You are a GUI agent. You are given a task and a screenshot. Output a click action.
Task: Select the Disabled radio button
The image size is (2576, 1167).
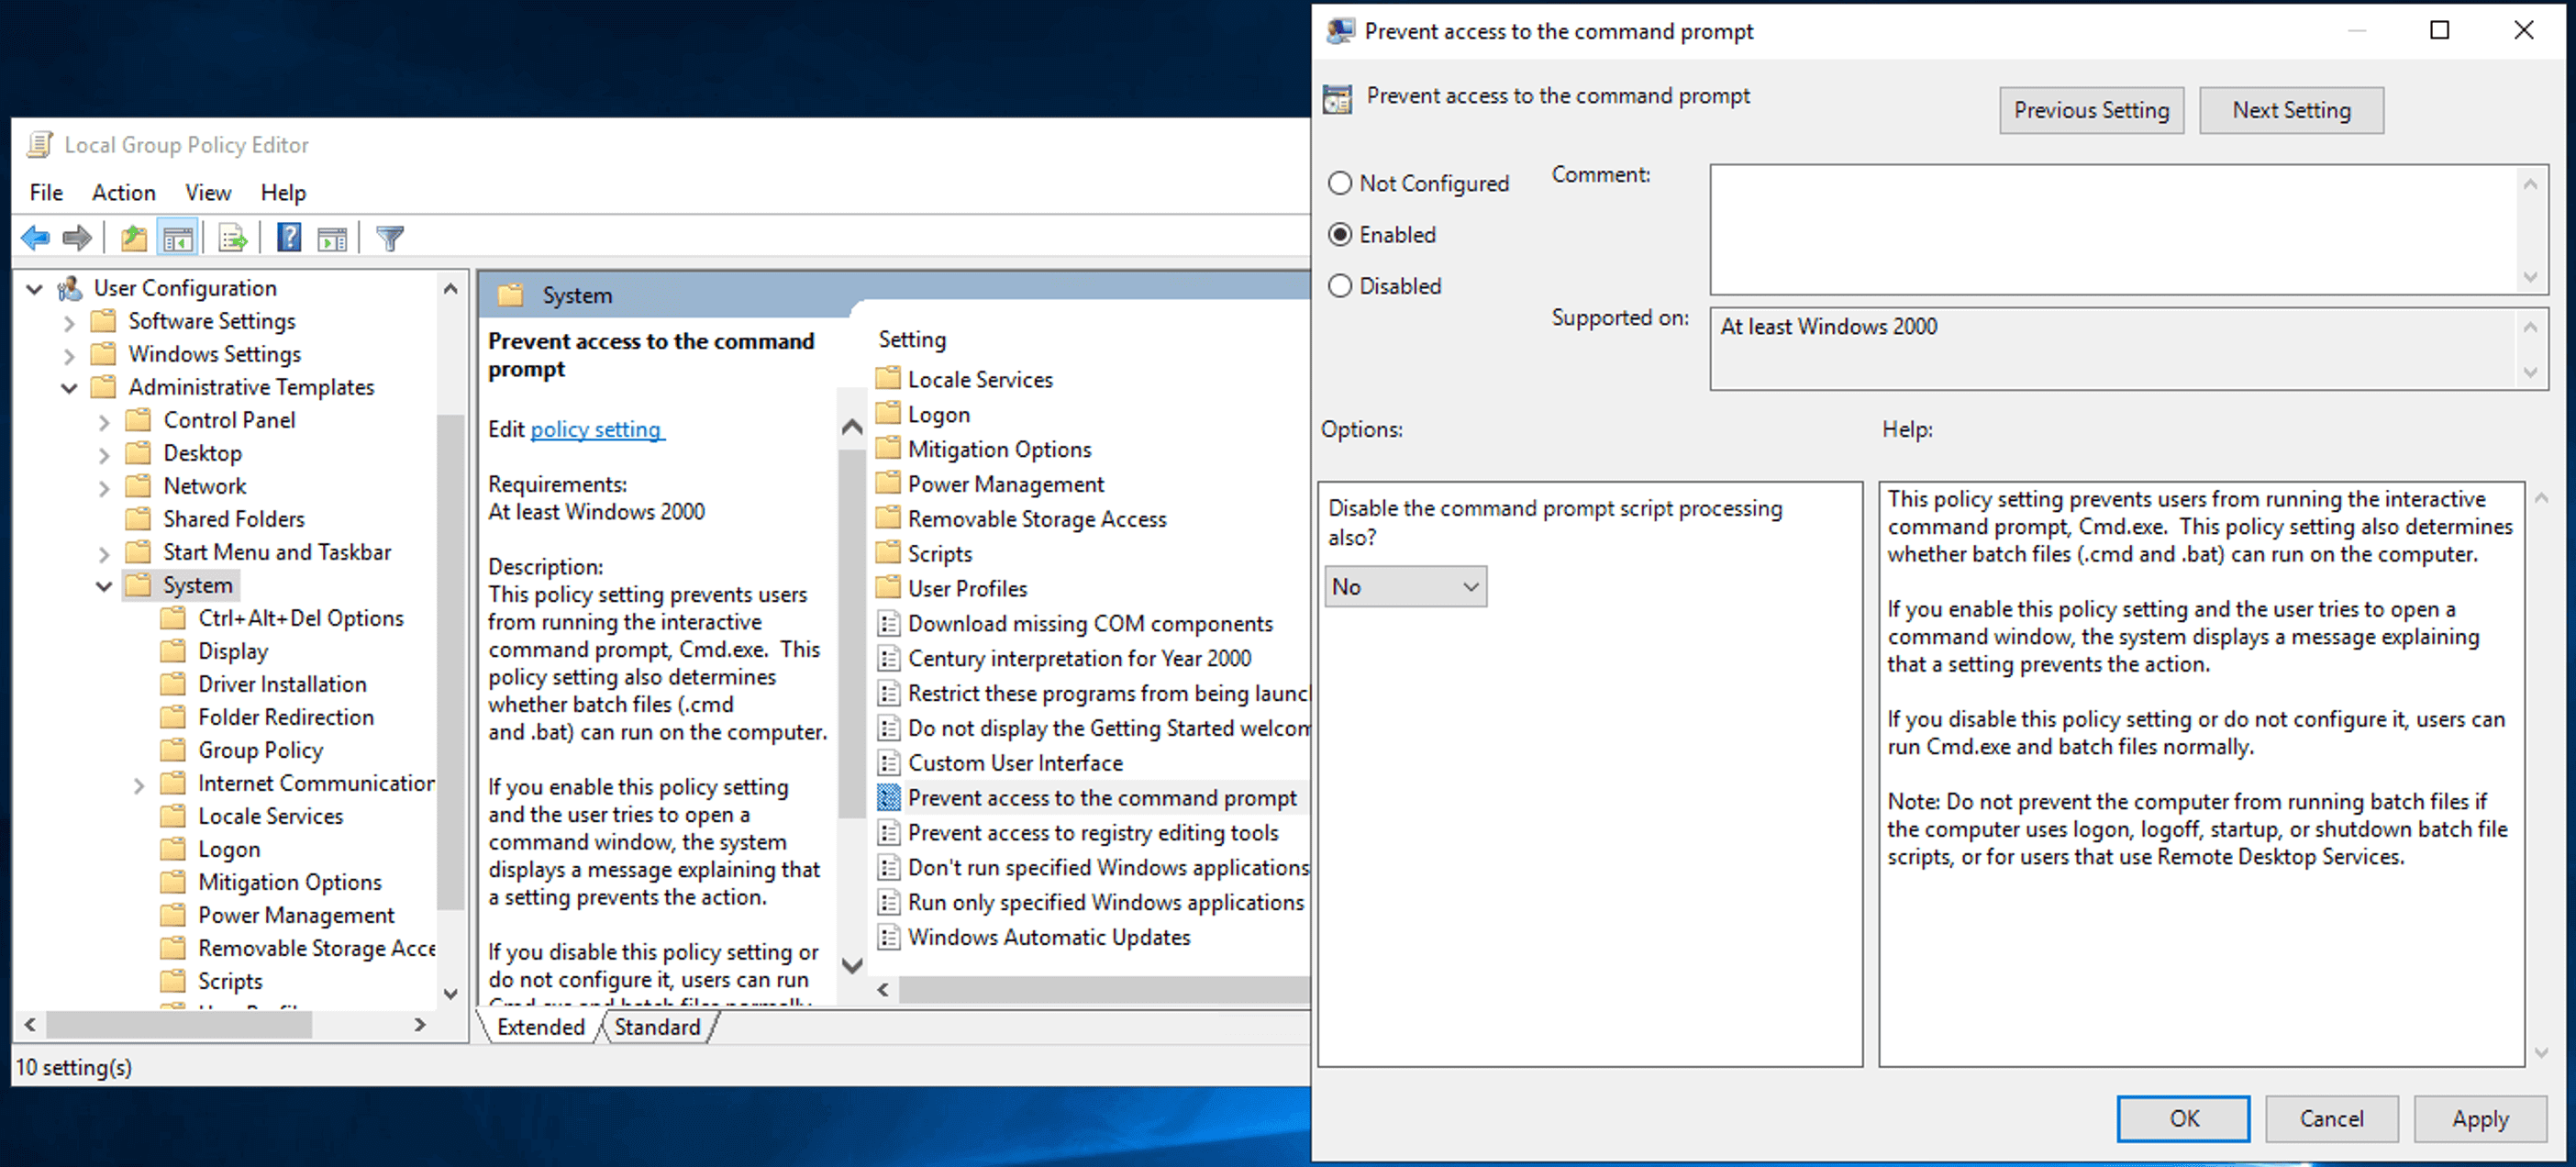click(1341, 286)
